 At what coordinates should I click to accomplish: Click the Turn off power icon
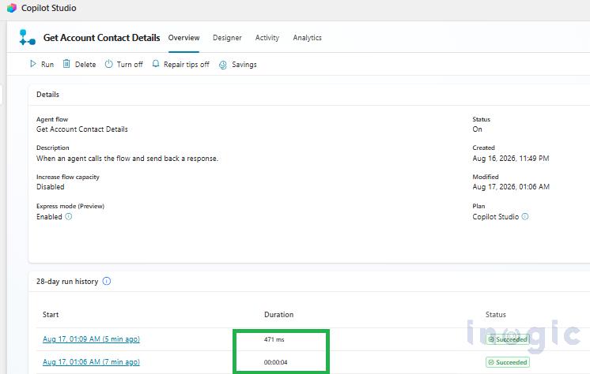pyautogui.click(x=108, y=64)
